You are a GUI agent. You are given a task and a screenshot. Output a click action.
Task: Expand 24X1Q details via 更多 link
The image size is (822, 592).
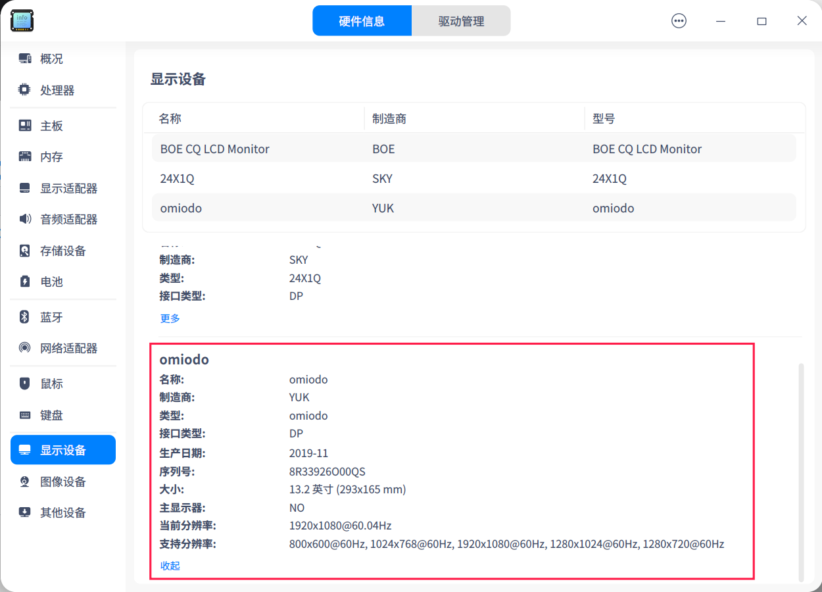click(170, 318)
